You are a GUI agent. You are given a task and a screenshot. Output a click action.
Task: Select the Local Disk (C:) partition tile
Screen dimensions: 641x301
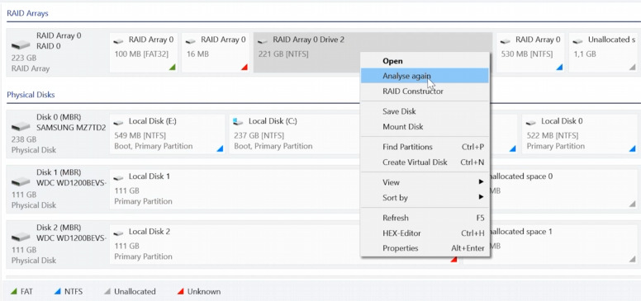tap(294, 134)
